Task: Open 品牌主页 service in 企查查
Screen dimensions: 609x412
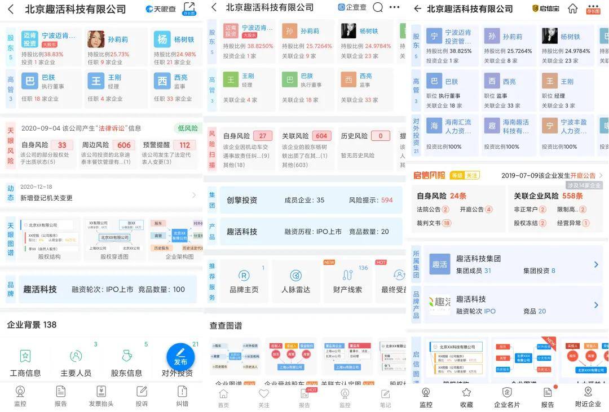Action: [244, 282]
